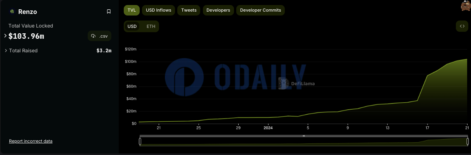Viewport: 471px width, 155px height.
Task: Open the embed chart code icon
Action: click(x=462, y=26)
